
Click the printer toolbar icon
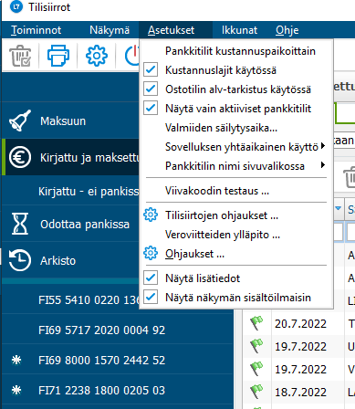click(x=58, y=56)
